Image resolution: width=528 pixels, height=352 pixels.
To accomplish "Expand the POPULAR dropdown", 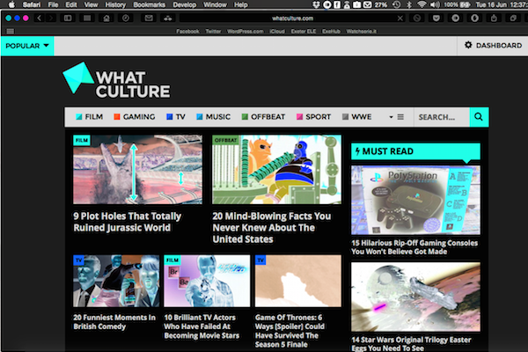I will pos(27,46).
